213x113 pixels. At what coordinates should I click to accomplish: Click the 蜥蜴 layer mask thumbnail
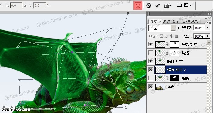[x=174, y=78]
